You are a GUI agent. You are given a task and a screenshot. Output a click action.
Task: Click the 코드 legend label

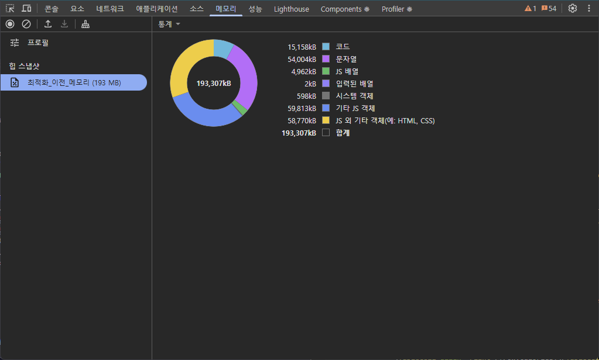point(343,47)
